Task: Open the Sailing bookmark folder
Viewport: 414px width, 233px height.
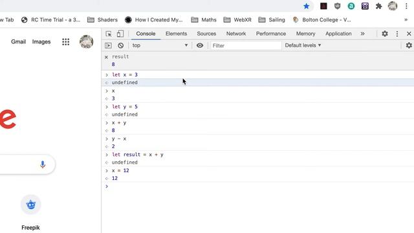Action: (x=272, y=20)
